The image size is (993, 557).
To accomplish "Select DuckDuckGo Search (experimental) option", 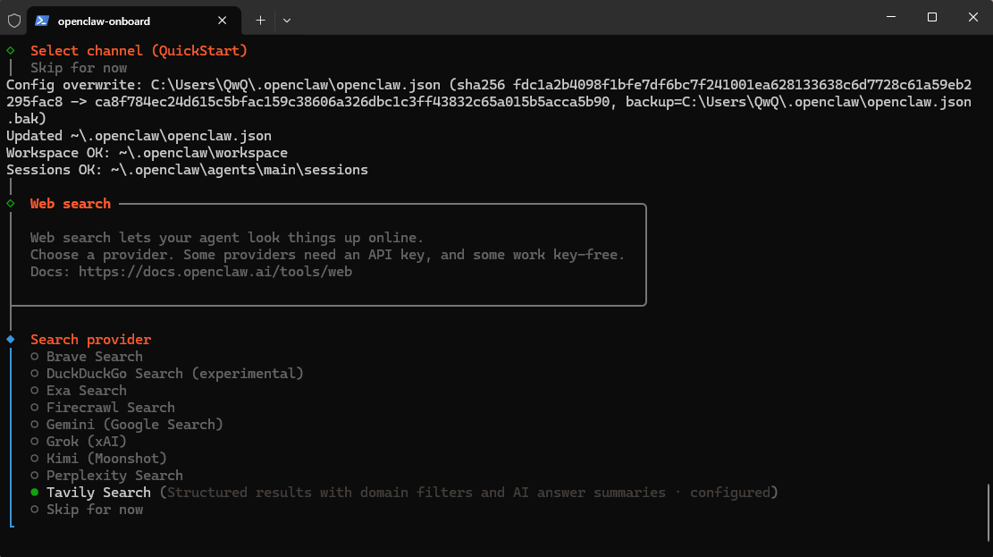I will pyautogui.click(x=174, y=374).
